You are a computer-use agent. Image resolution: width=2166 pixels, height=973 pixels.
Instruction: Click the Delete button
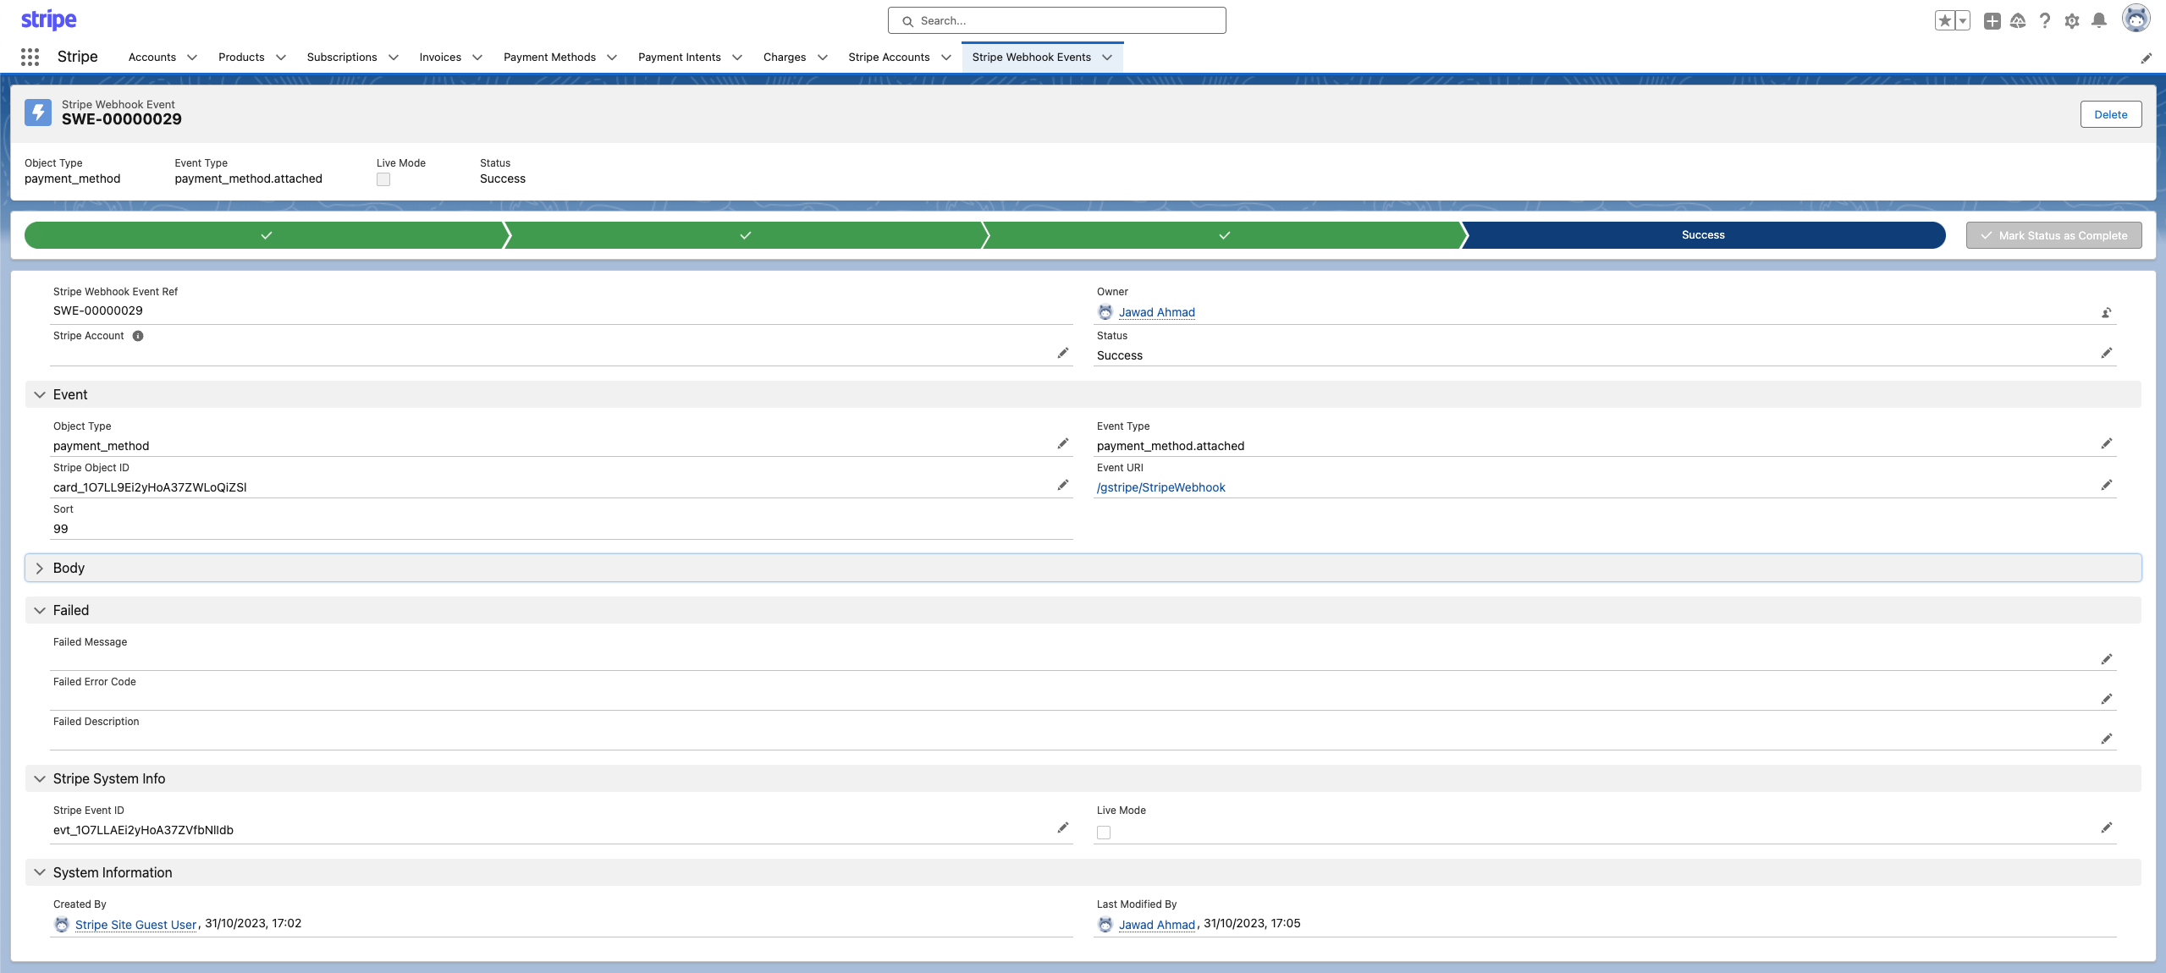[x=2110, y=114]
